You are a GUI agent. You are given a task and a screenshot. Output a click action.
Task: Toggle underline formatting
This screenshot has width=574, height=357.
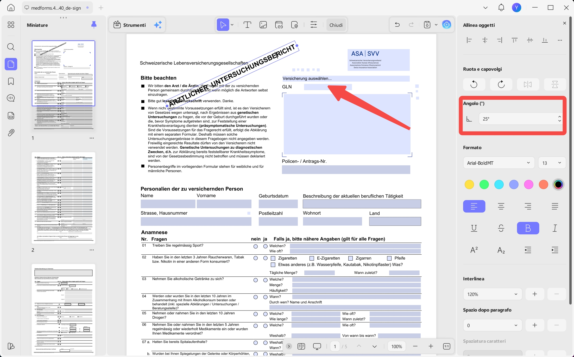tap(474, 228)
